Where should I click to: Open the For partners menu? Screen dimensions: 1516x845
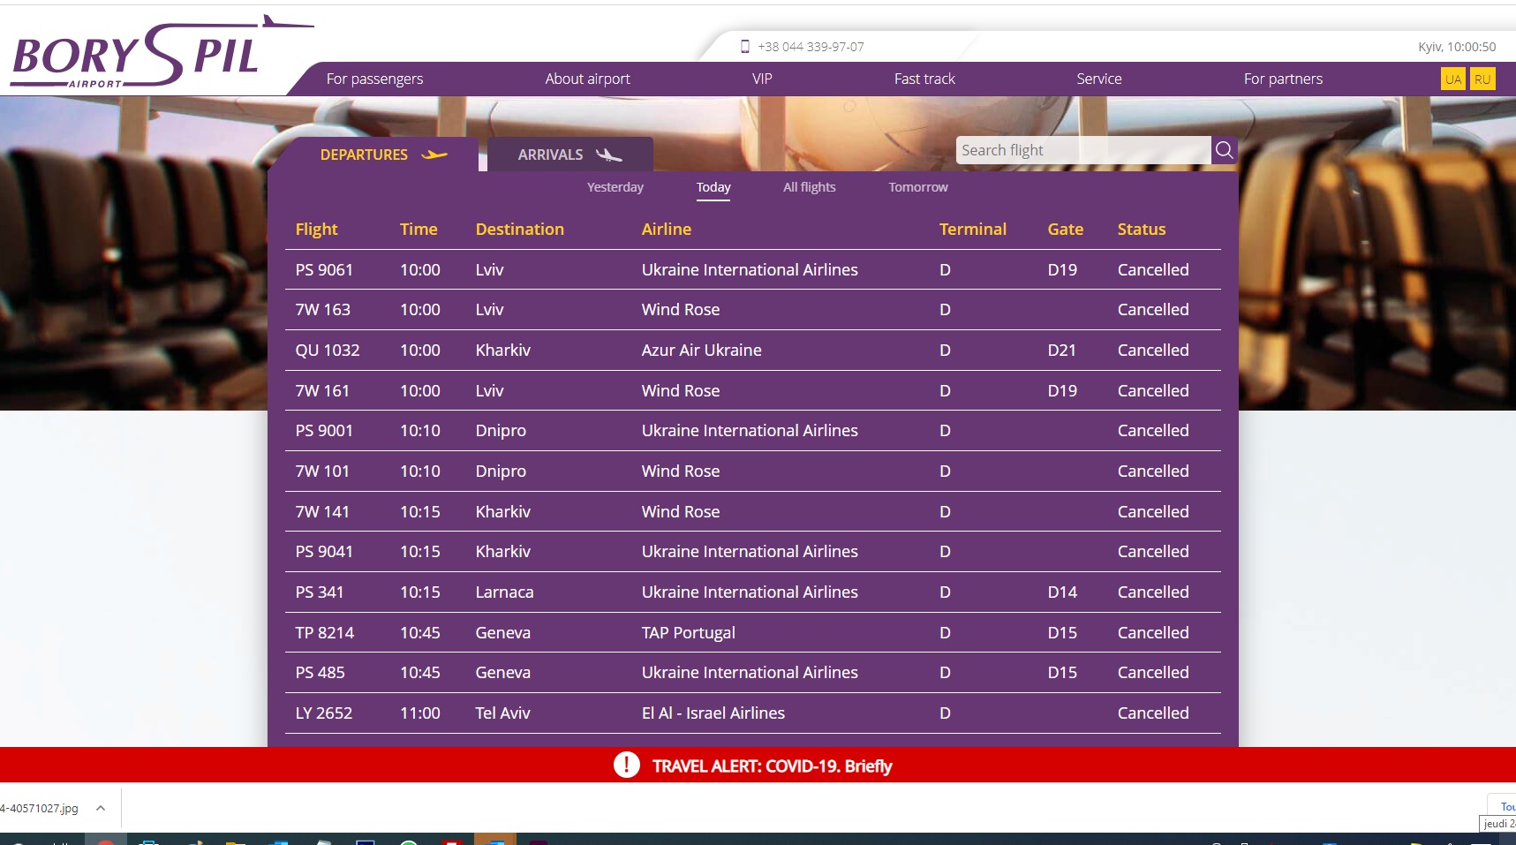coord(1283,79)
